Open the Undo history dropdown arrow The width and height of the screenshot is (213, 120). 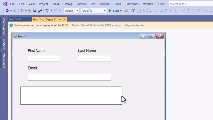[x=51, y=11]
